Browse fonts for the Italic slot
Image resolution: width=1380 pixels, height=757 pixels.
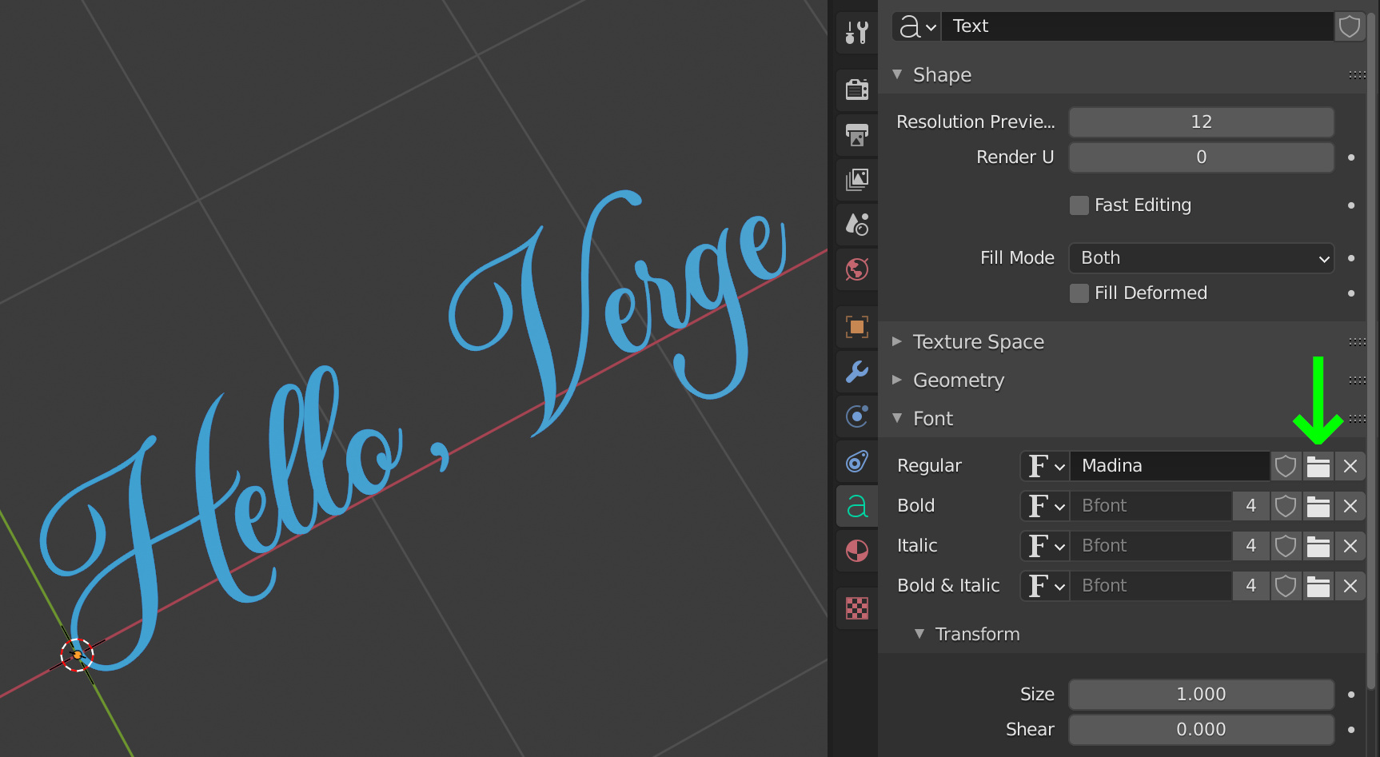click(x=1045, y=546)
